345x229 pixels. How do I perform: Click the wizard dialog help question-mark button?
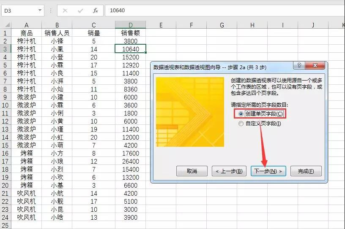click(299, 65)
